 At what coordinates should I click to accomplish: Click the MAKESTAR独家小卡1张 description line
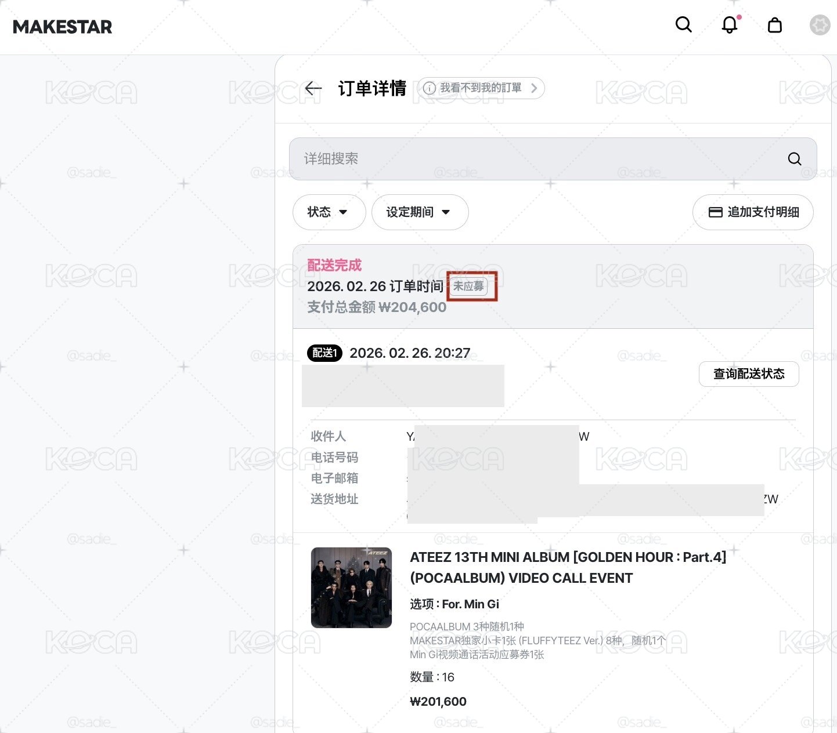pyautogui.click(x=537, y=641)
